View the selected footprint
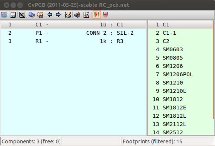Screen dimensions: 215x146 pos(31,15)
